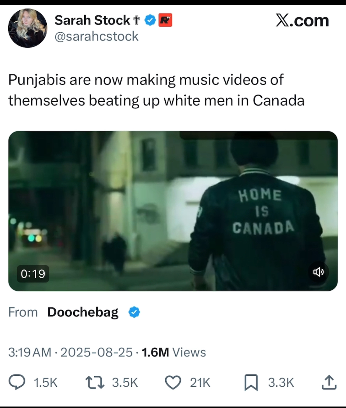Click the 0:19 video duration label
Image resolution: width=346 pixels, height=408 pixels.
[33, 274]
